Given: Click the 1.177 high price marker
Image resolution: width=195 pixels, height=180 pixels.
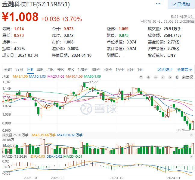Looking at the screenshot, I should (94, 82).
